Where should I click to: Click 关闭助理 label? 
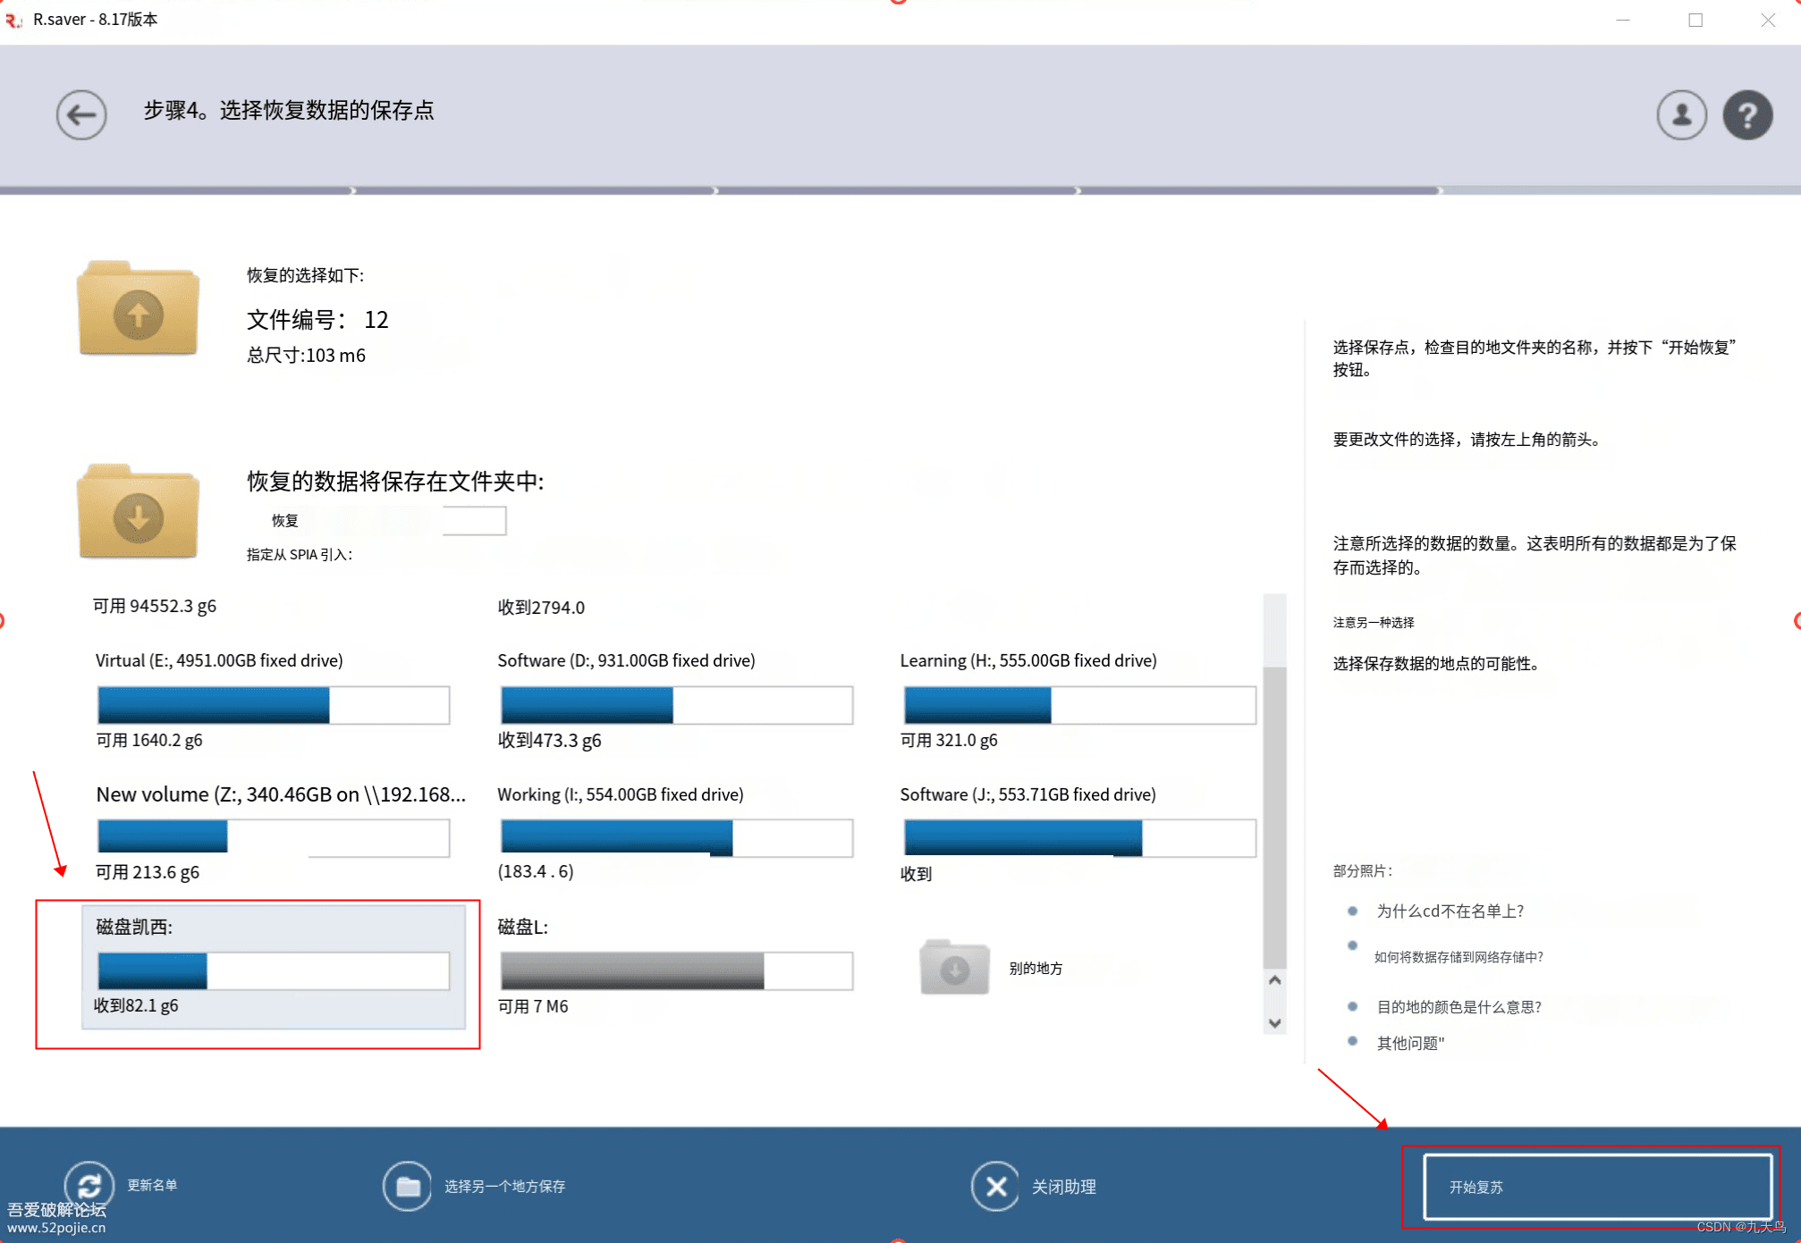[1064, 1187]
